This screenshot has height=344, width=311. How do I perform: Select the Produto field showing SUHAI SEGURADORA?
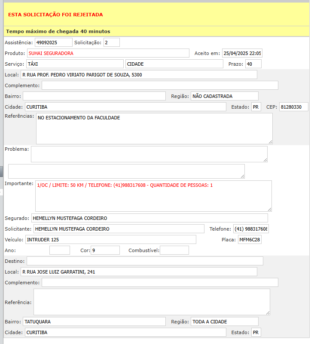(x=108, y=53)
